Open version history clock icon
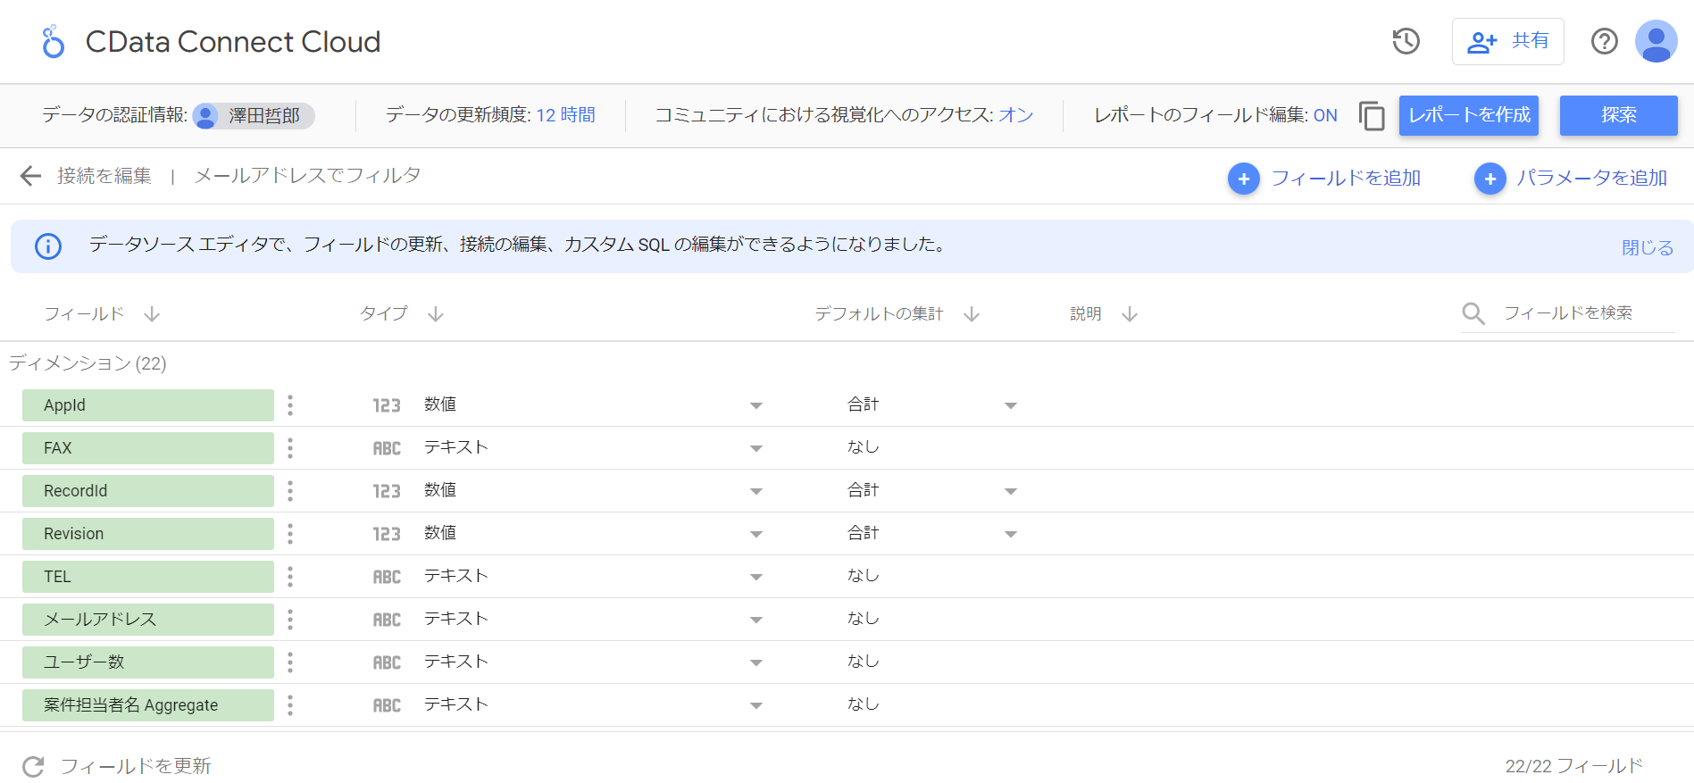Screen dimensions: 1694x783 tap(1406, 41)
